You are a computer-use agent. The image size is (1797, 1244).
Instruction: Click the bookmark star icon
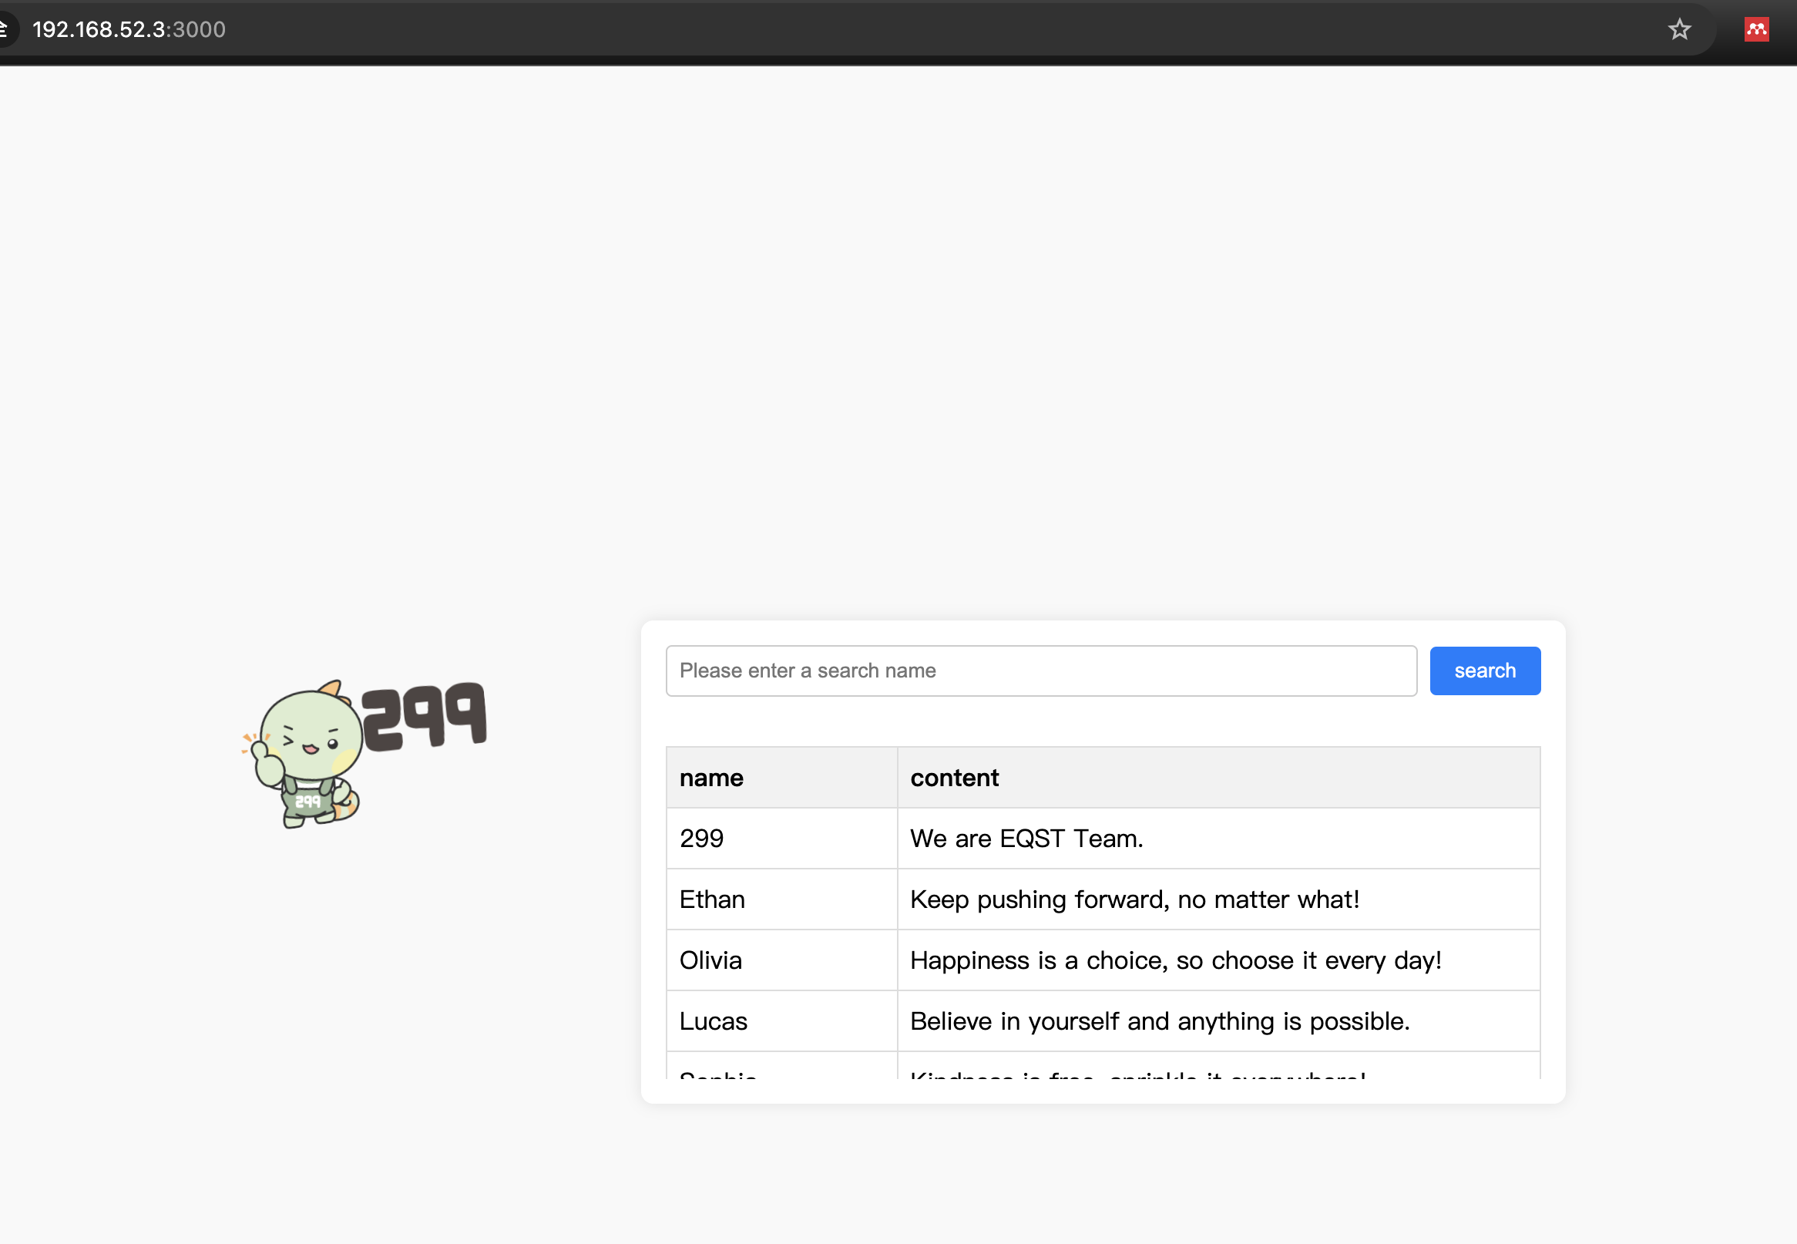[1679, 29]
